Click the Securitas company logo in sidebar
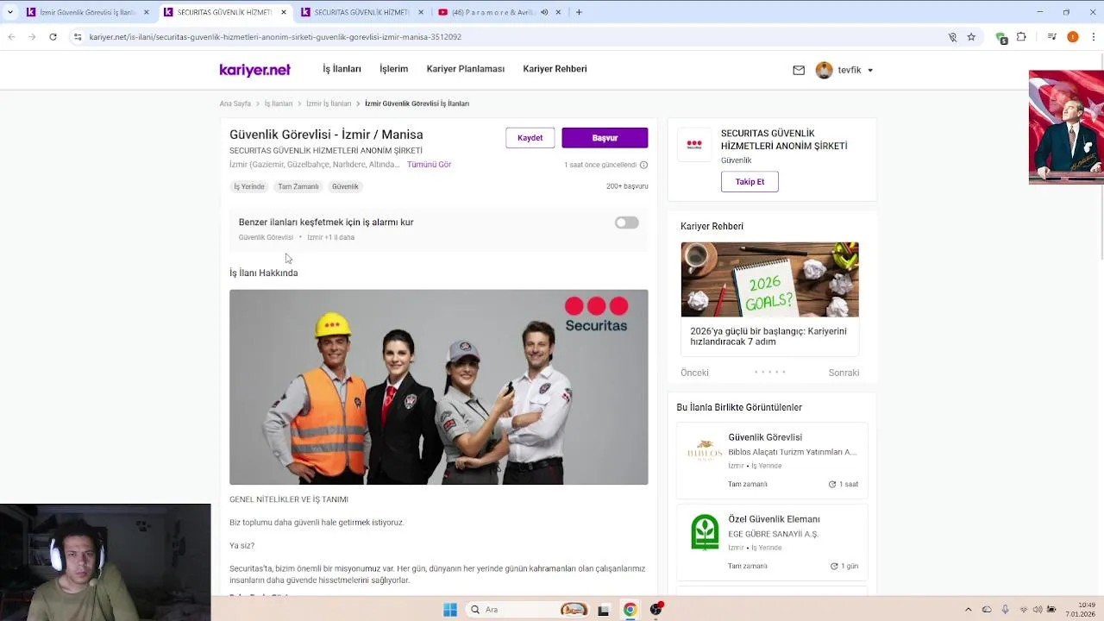This screenshot has height=621, width=1104. (x=694, y=145)
